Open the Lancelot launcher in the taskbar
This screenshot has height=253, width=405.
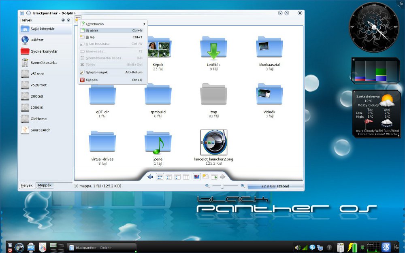click(x=19, y=248)
